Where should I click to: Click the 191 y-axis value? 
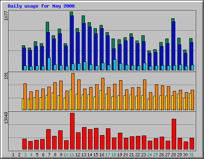tap(6, 76)
